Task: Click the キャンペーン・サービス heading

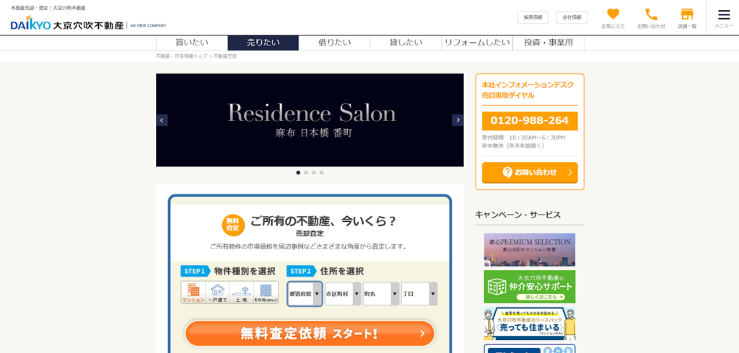Action: point(518,215)
